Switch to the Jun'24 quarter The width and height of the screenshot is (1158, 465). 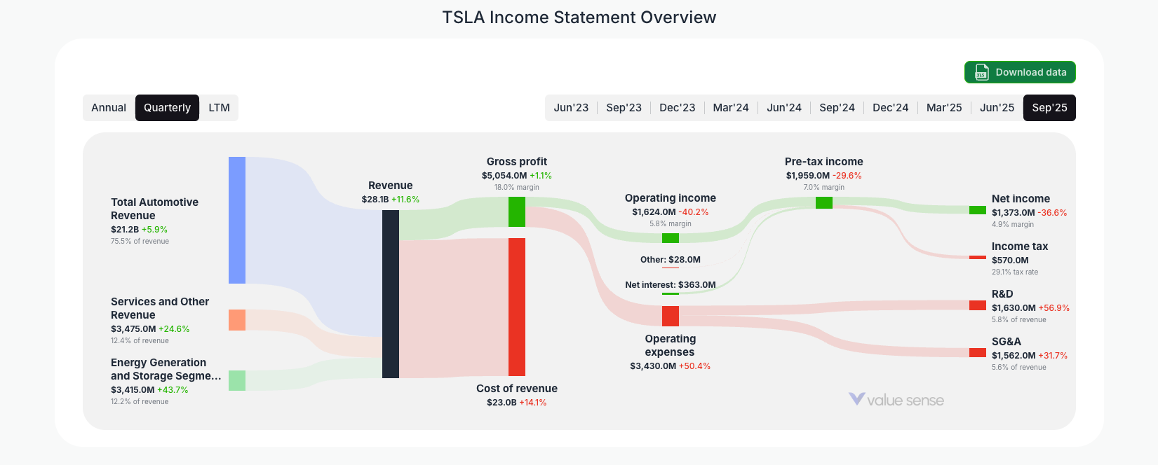click(784, 107)
